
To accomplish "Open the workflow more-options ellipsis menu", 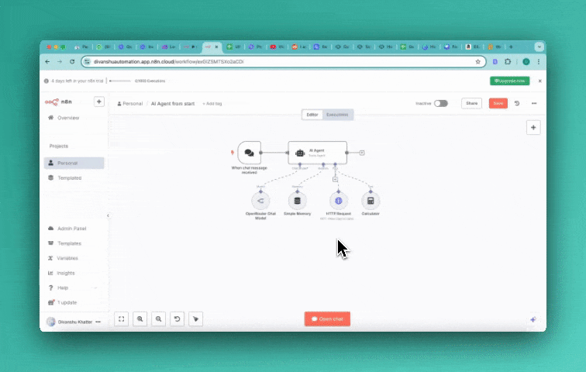I will pyautogui.click(x=534, y=103).
